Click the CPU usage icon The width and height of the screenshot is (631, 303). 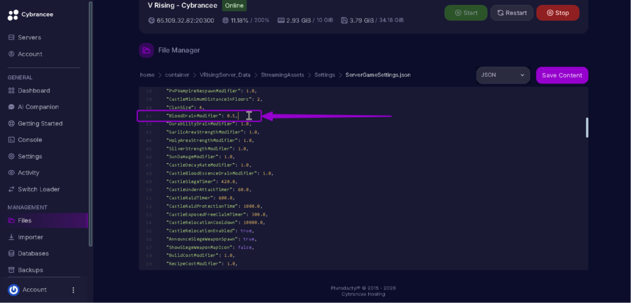pyautogui.click(x=226, y=20)
